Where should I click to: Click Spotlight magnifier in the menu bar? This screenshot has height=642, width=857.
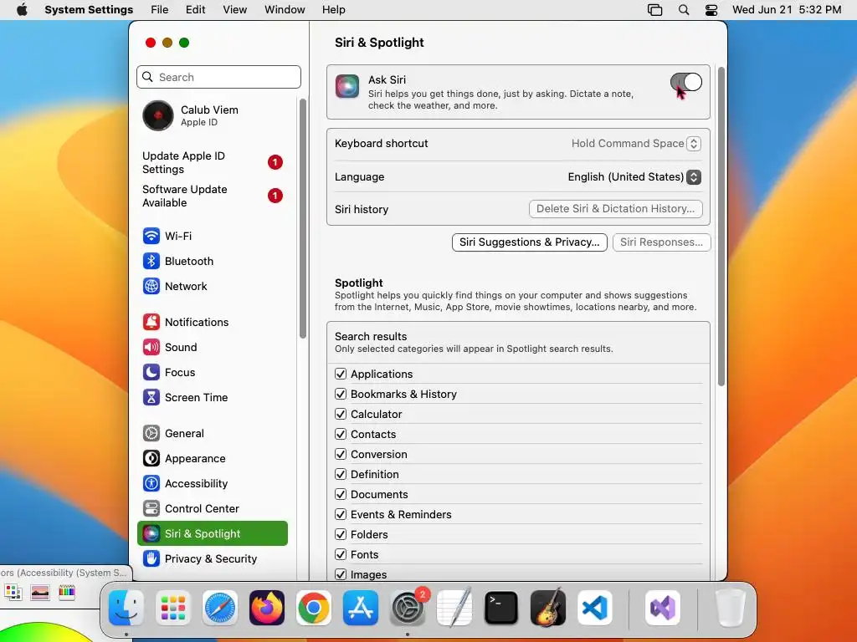pyautogui.click(x=684, y=10)
